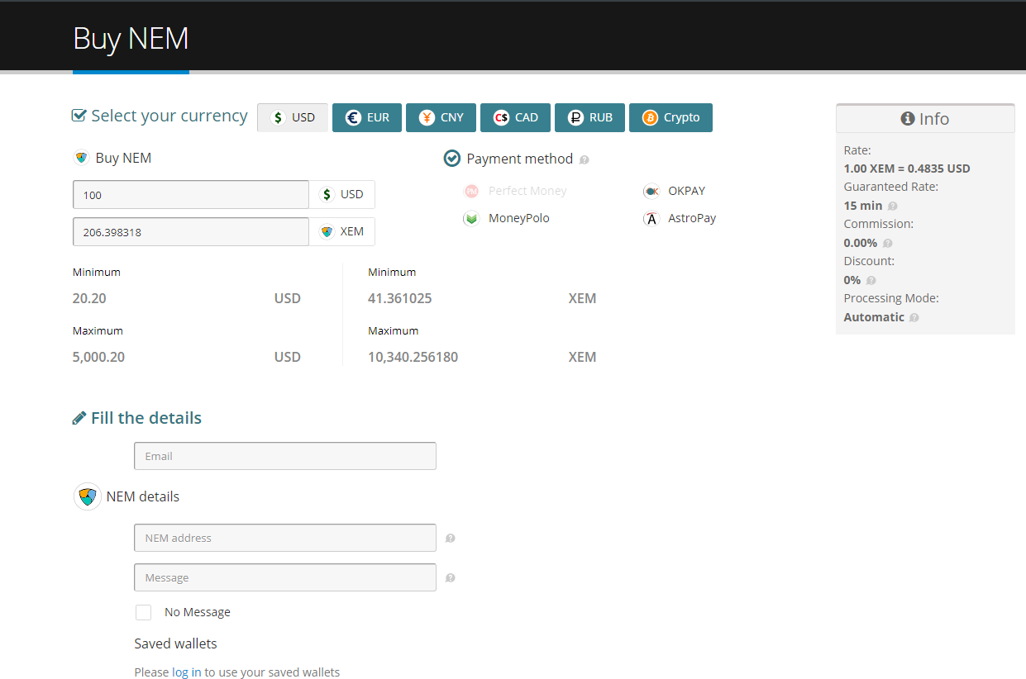Screen dimensions: 1026x679
Task: Select AstroPay payment method
Action: (x=691, y=218)
